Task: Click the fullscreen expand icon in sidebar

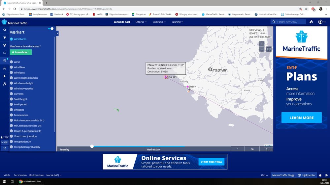Action: (x=5, y=148)
